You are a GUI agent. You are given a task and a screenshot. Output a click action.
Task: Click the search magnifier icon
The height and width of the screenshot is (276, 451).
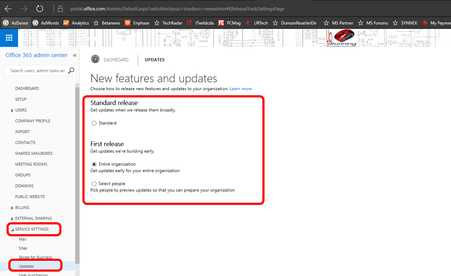click(x=71, y=70)
